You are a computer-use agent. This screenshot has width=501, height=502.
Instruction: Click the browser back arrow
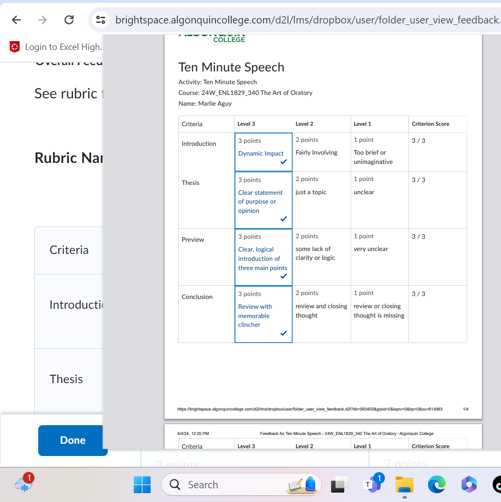[x=16, y=20]
